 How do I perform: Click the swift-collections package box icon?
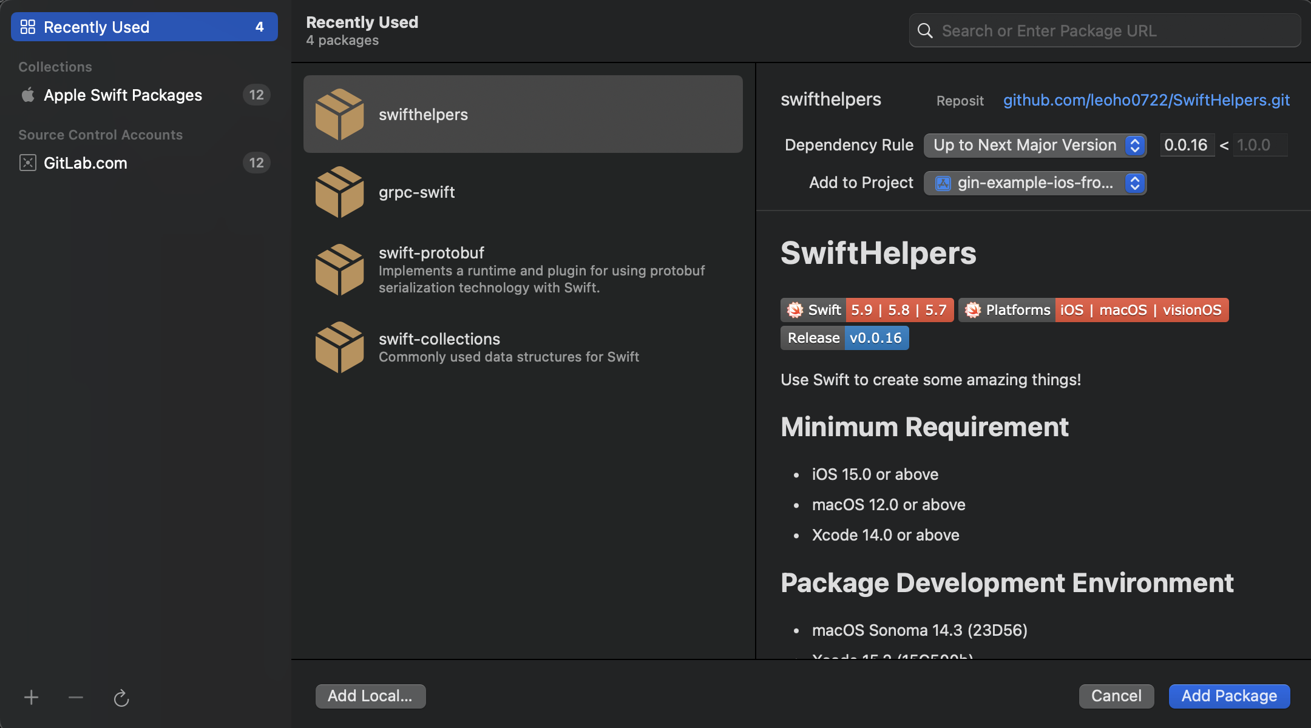pyautogui.click(x=339, y=347)
